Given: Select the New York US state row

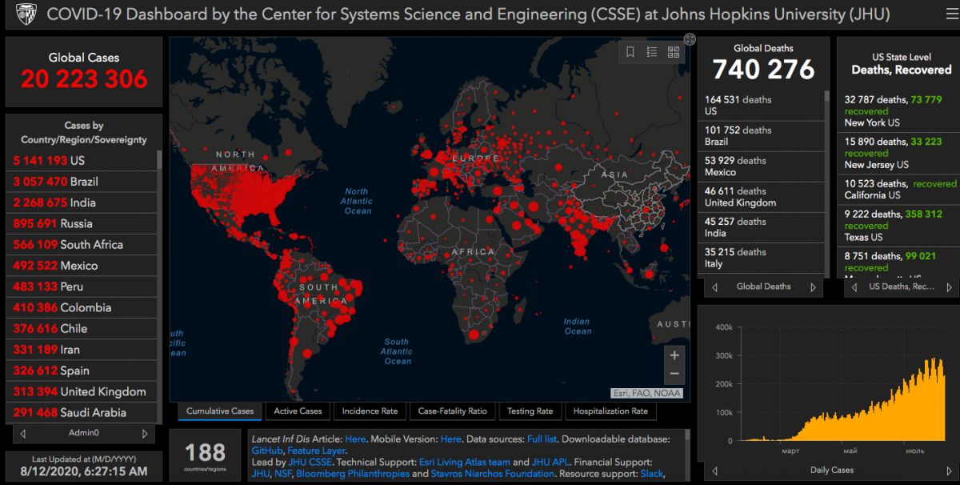Looking at the screenshot, I should tap(900, 111).
